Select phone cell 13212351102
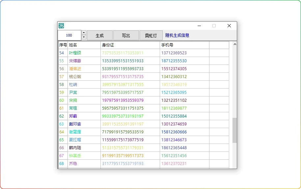The image size is (301, 189). click(x=184, y=100)
